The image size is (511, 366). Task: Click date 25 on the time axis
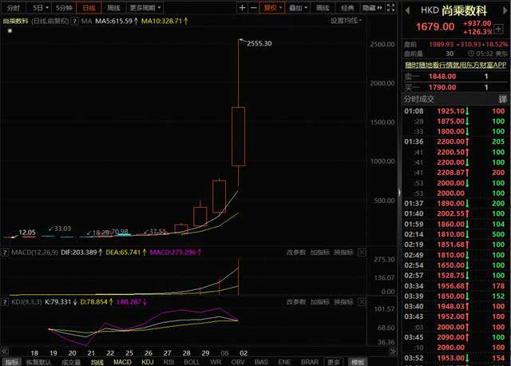point(129,353)
